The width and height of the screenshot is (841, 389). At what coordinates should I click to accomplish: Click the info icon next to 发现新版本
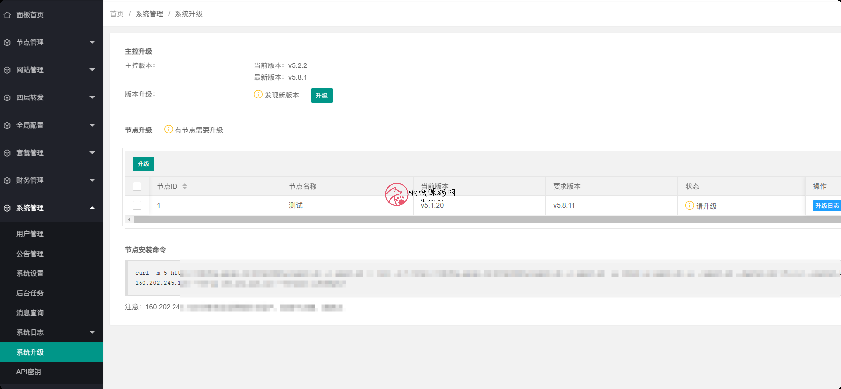[x=258, y=94]
